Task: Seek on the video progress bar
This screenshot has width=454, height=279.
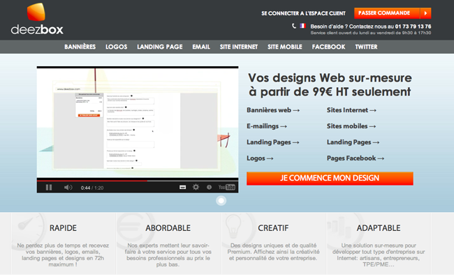Action: click(138, 181)
